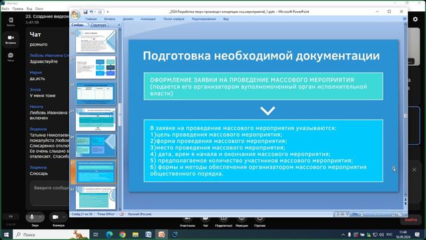The width and height of the screenshot is (426, 240).
Task: Toggle the microphone Звук button
Action: pos(35,217)
